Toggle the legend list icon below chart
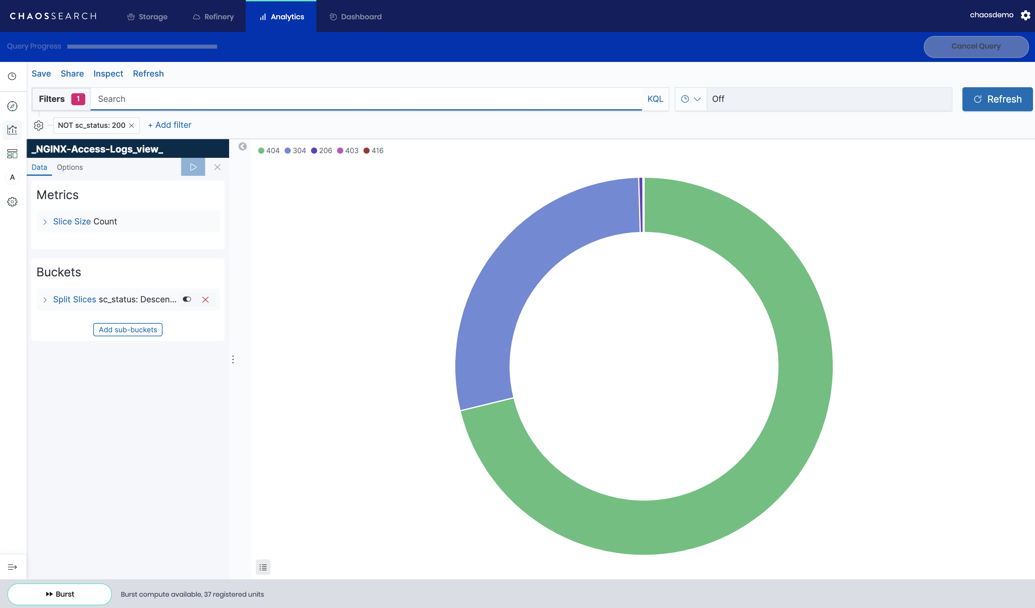This screenshot has width=1035, height=608. 263,567
